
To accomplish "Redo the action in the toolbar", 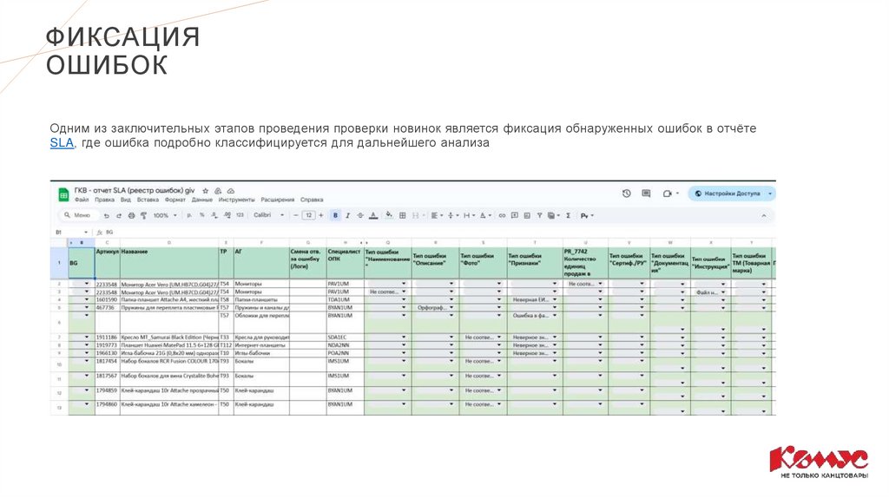I will [x=118, y=215].
